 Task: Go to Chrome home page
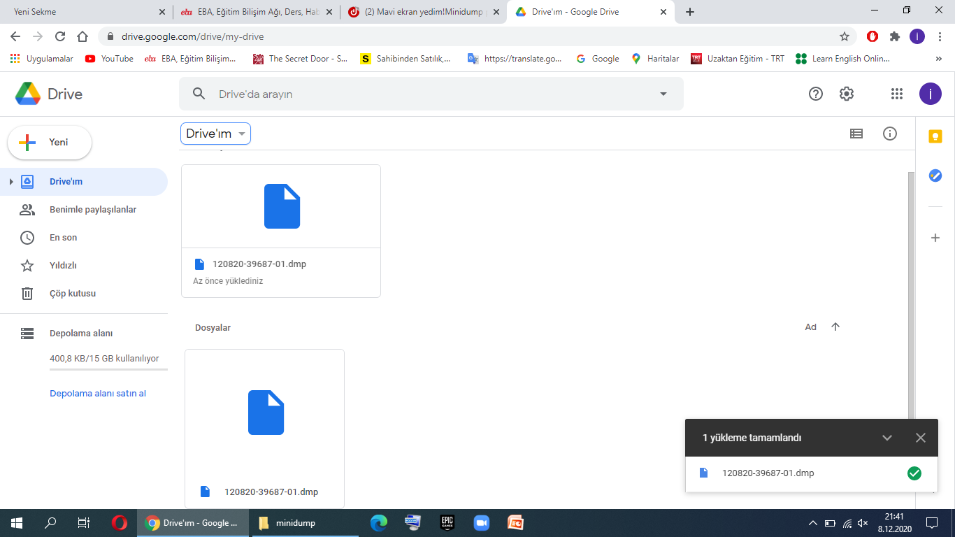82,36
